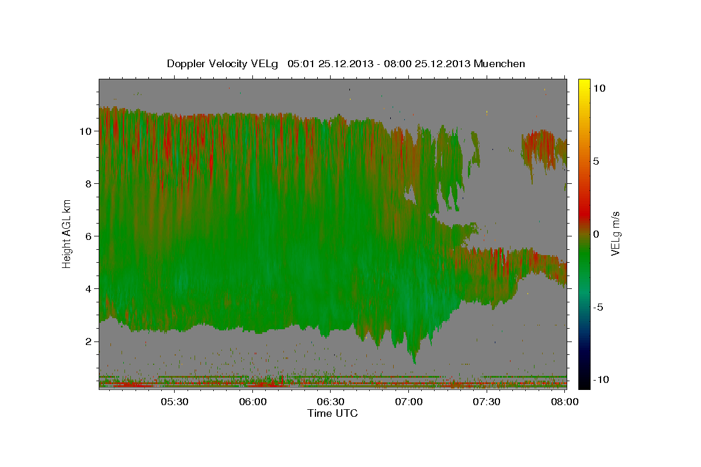Image resolution: width=701 pixels, height=467 pixels.
Task: Click the 06:30 time tick label
Action: coord(331,402)
